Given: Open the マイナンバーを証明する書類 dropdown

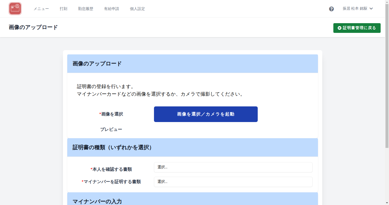Looking at the screenshot, I should (233, 182).
